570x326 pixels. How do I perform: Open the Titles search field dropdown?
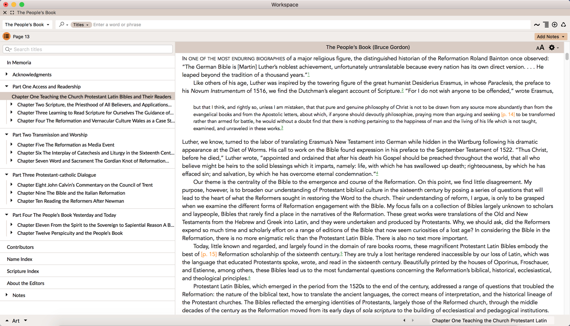click(81, 25)
